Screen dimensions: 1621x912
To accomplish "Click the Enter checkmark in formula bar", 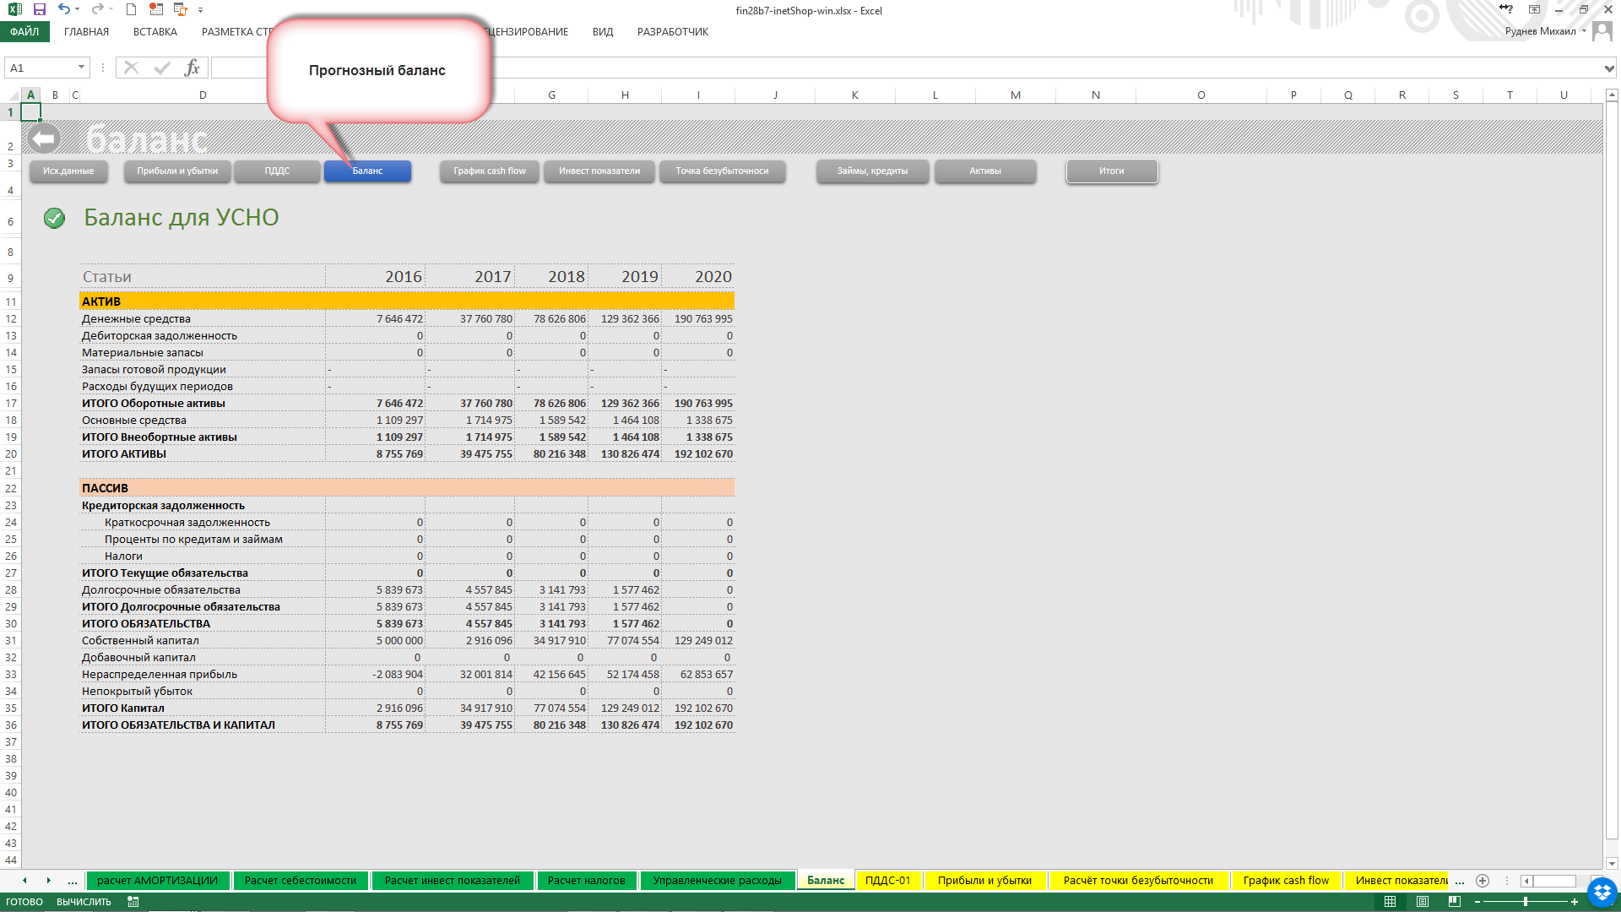I will click(162, 68).
